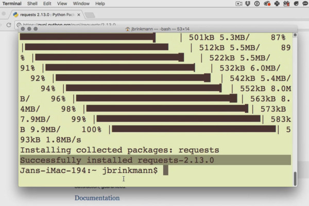Click the leaf-shaped menu bar icon
The height and width of the screenshot is (206, 309).
coord(296,4)
